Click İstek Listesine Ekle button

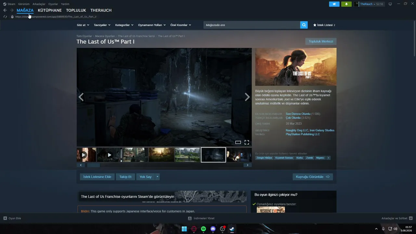coord(97,177)
